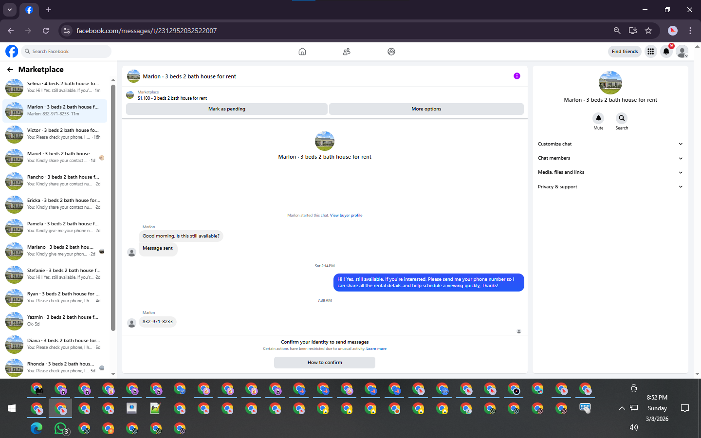This screenshot has height=438, width=701.
Task: Click the listing thumbnail in right panel
Action: [610, 83]
